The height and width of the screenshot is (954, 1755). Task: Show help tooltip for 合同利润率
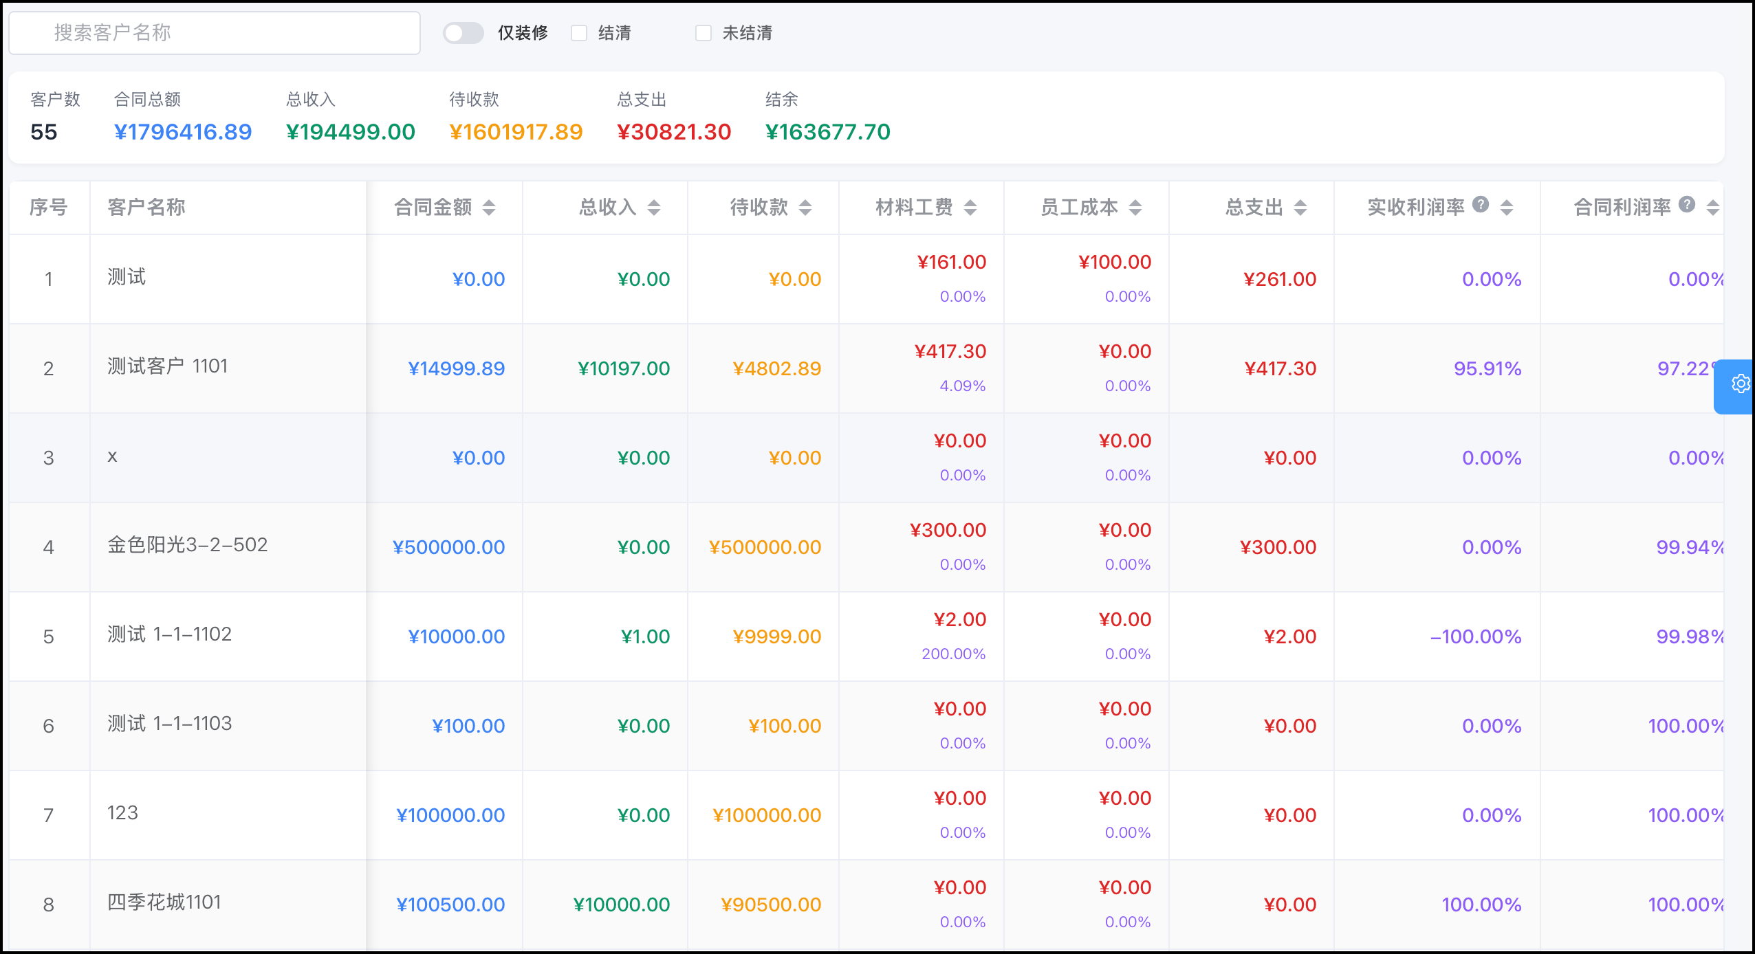1687,204
